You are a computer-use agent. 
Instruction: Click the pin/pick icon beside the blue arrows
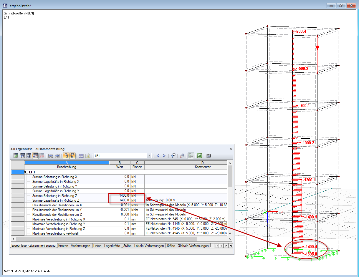[x=173, y=156]
